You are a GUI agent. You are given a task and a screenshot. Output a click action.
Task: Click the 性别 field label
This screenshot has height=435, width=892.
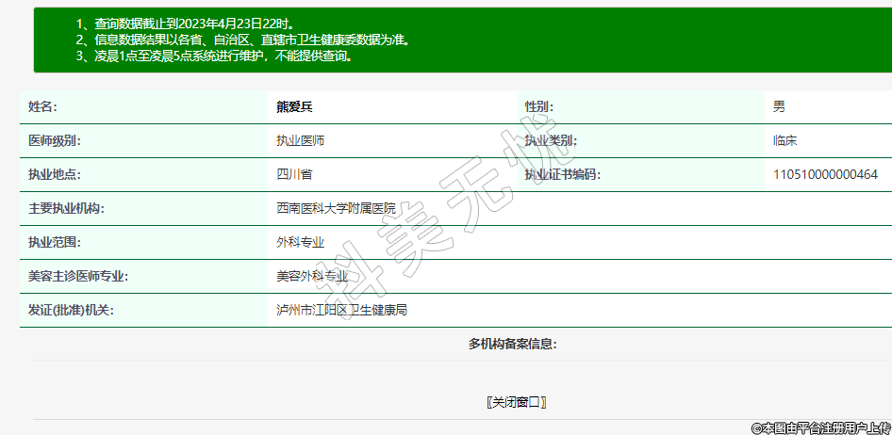538,106
